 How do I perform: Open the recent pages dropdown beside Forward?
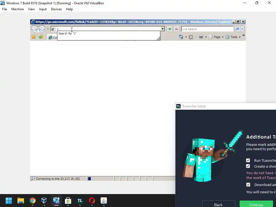click(48, 29)
